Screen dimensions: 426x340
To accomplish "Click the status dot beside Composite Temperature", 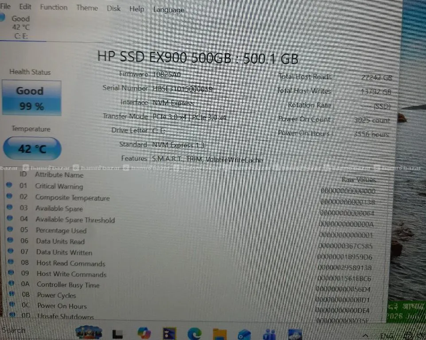I will click(9, 196).
